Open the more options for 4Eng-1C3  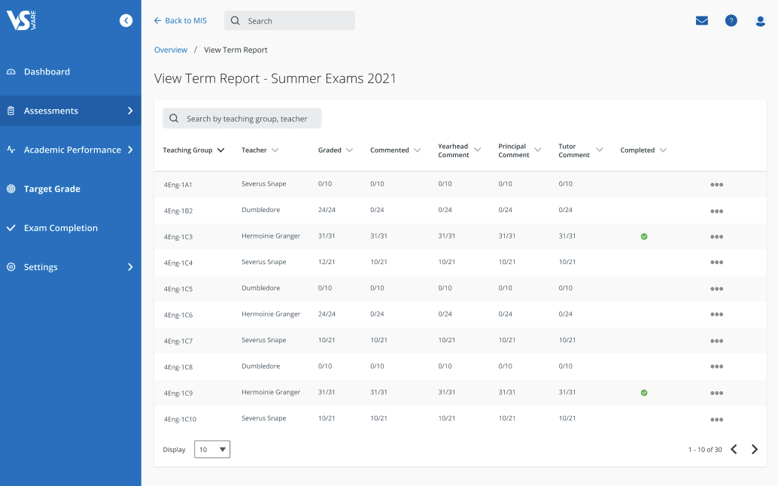716,236
